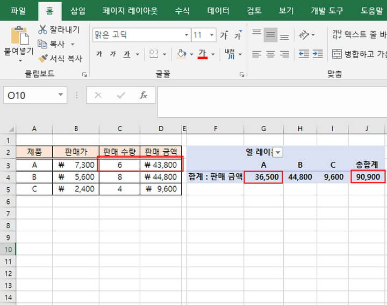The image size is (387, 305).
Task: Click the Copy (복사) icon
Action: [42, 44]
